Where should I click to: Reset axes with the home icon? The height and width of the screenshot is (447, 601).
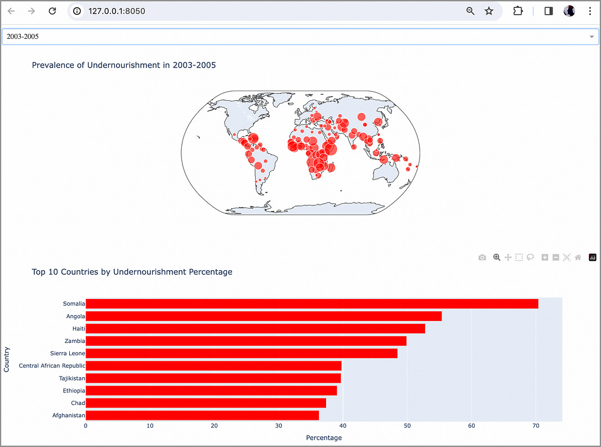578,257
